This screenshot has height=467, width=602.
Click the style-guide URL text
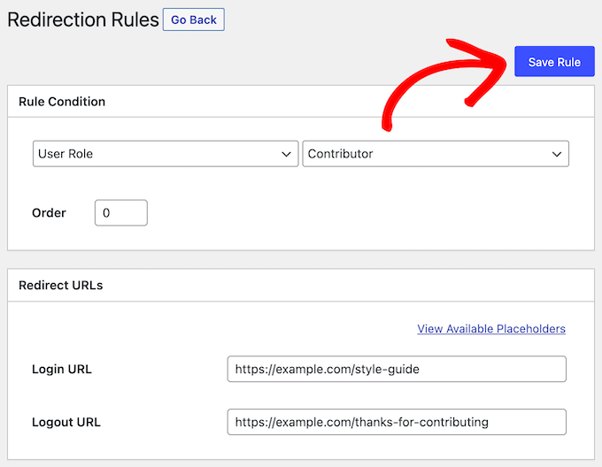pos(327,369)
